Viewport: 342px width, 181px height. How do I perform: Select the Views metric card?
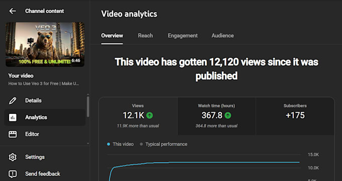[x=138, y=116]
